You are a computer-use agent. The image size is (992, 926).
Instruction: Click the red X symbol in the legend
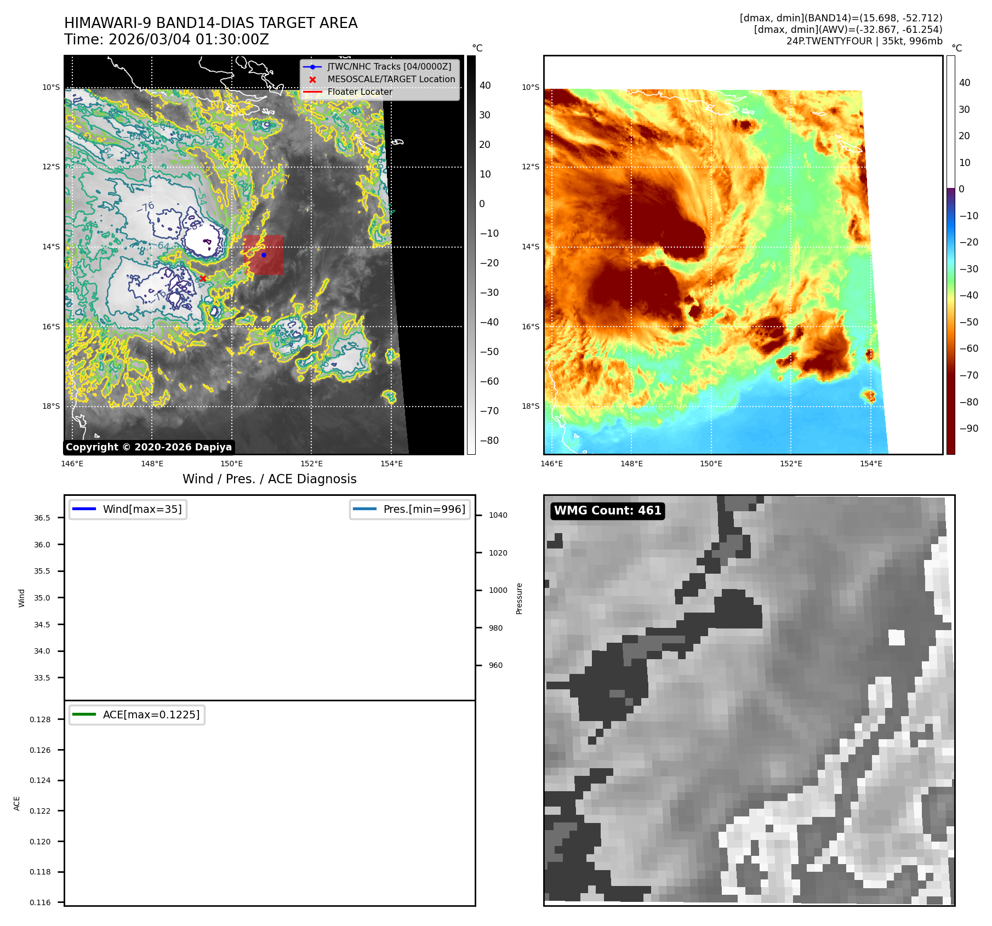pyautogui.click(x=312, y=79)
